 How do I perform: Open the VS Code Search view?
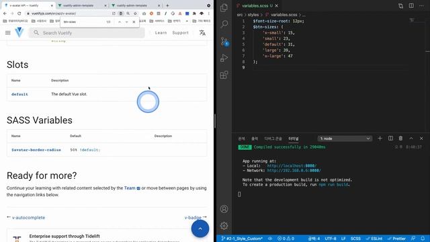(224, 24)
